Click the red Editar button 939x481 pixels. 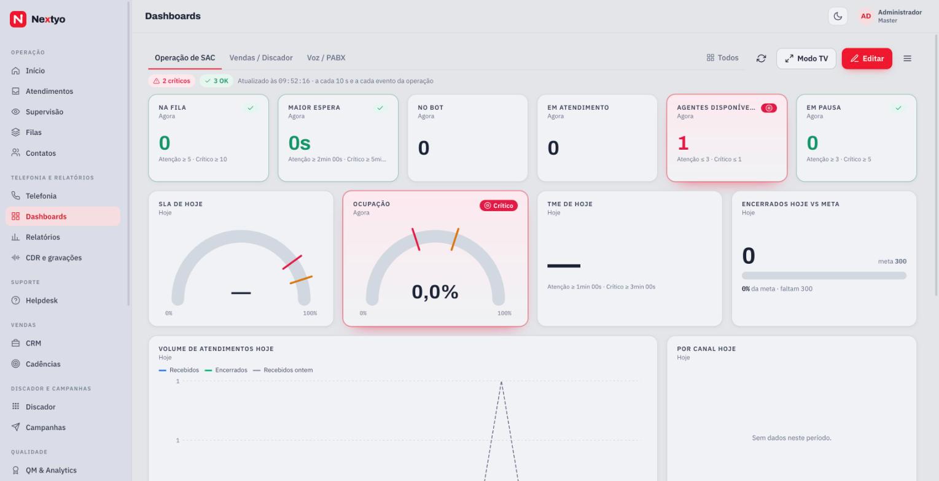867,58
